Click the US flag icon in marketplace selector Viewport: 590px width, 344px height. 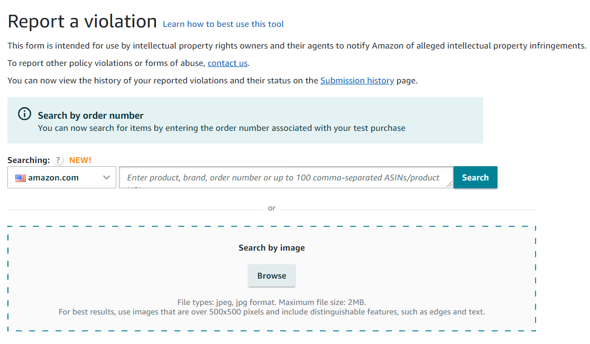click(20, 178)
